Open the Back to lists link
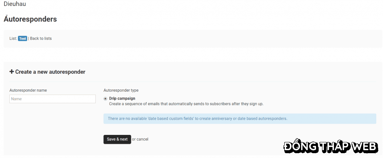Screen dimensions: 383x158 point(41,38)
